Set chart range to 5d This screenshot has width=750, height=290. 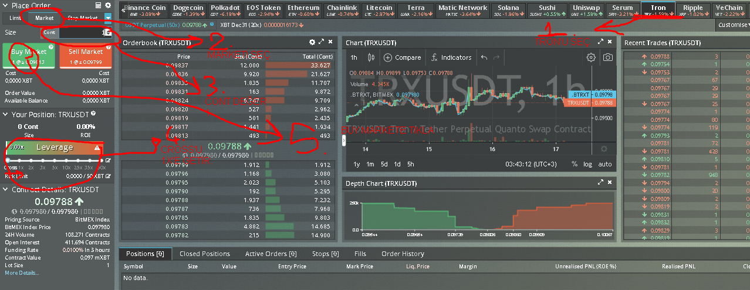pyautogui.click(x=384, y=164)
